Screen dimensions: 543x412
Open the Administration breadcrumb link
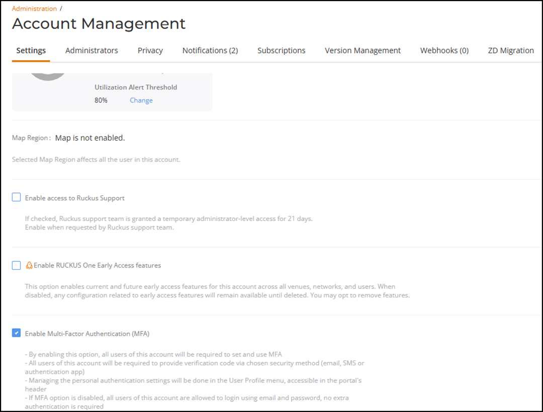(x=34, y=9)
